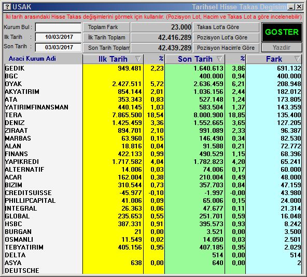Minimize the USAK window
Image resolution: width=307 pixels, height=277 pixels.
point(291,7)
